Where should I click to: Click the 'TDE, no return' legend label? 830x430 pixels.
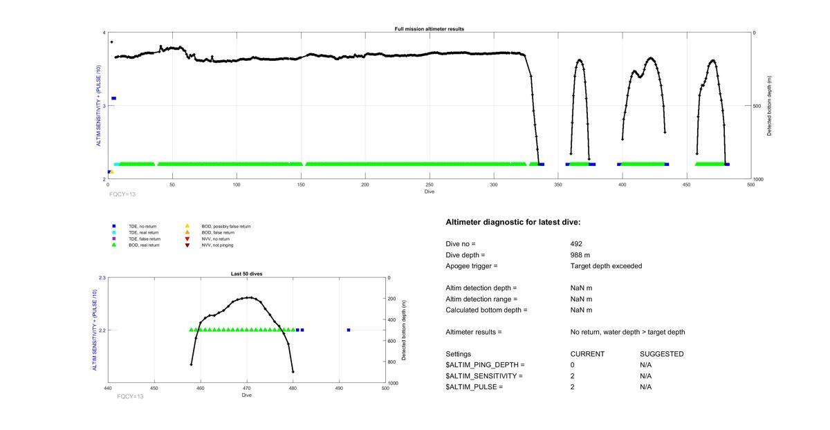click(x=143, y=226)
